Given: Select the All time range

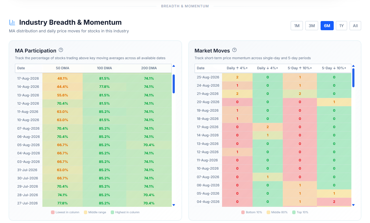Looking at the screenshot, I should 355,26.
